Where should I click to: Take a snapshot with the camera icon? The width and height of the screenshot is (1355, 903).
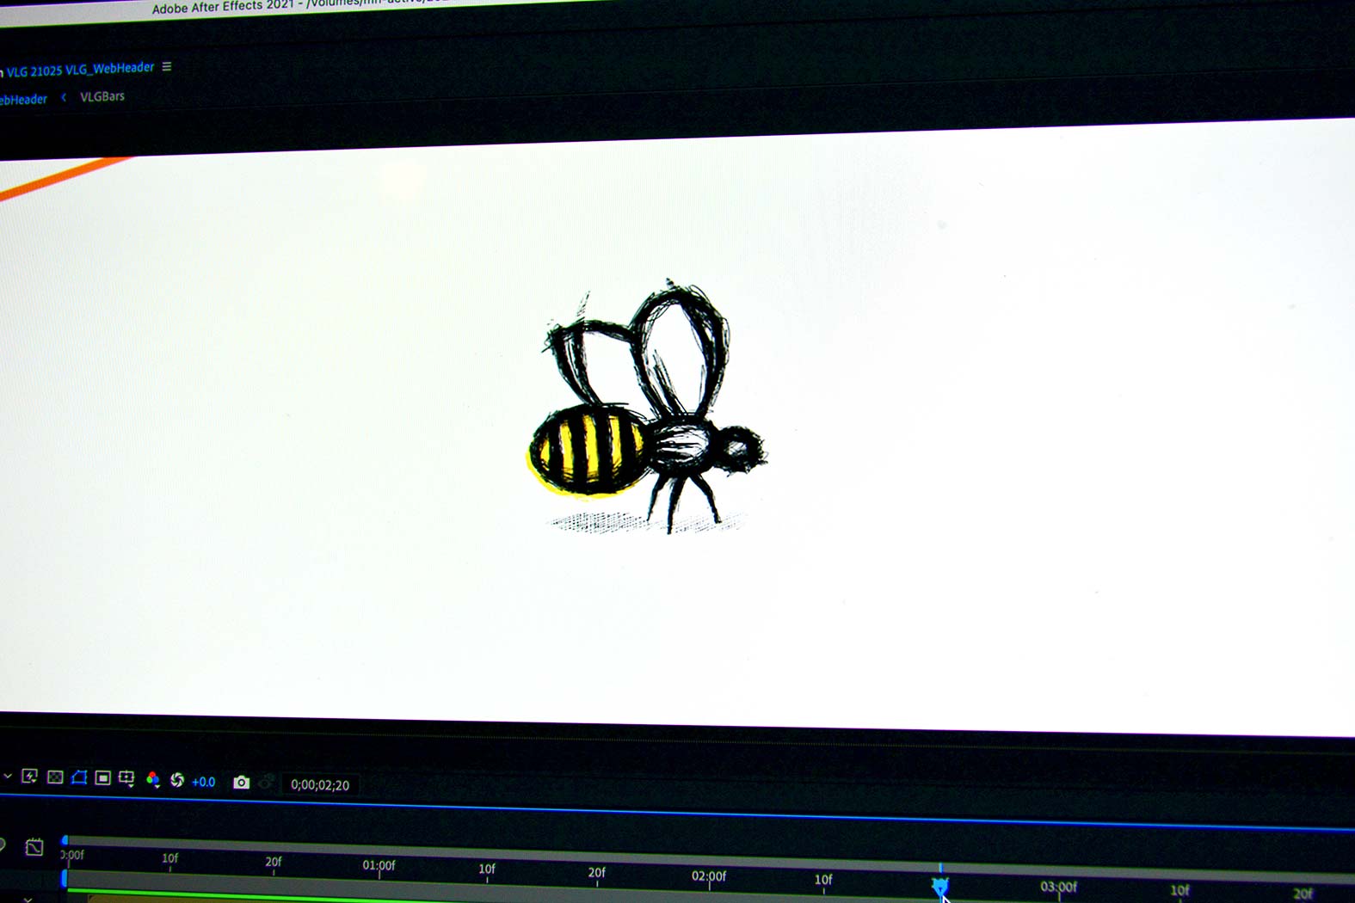click(241, 783)
